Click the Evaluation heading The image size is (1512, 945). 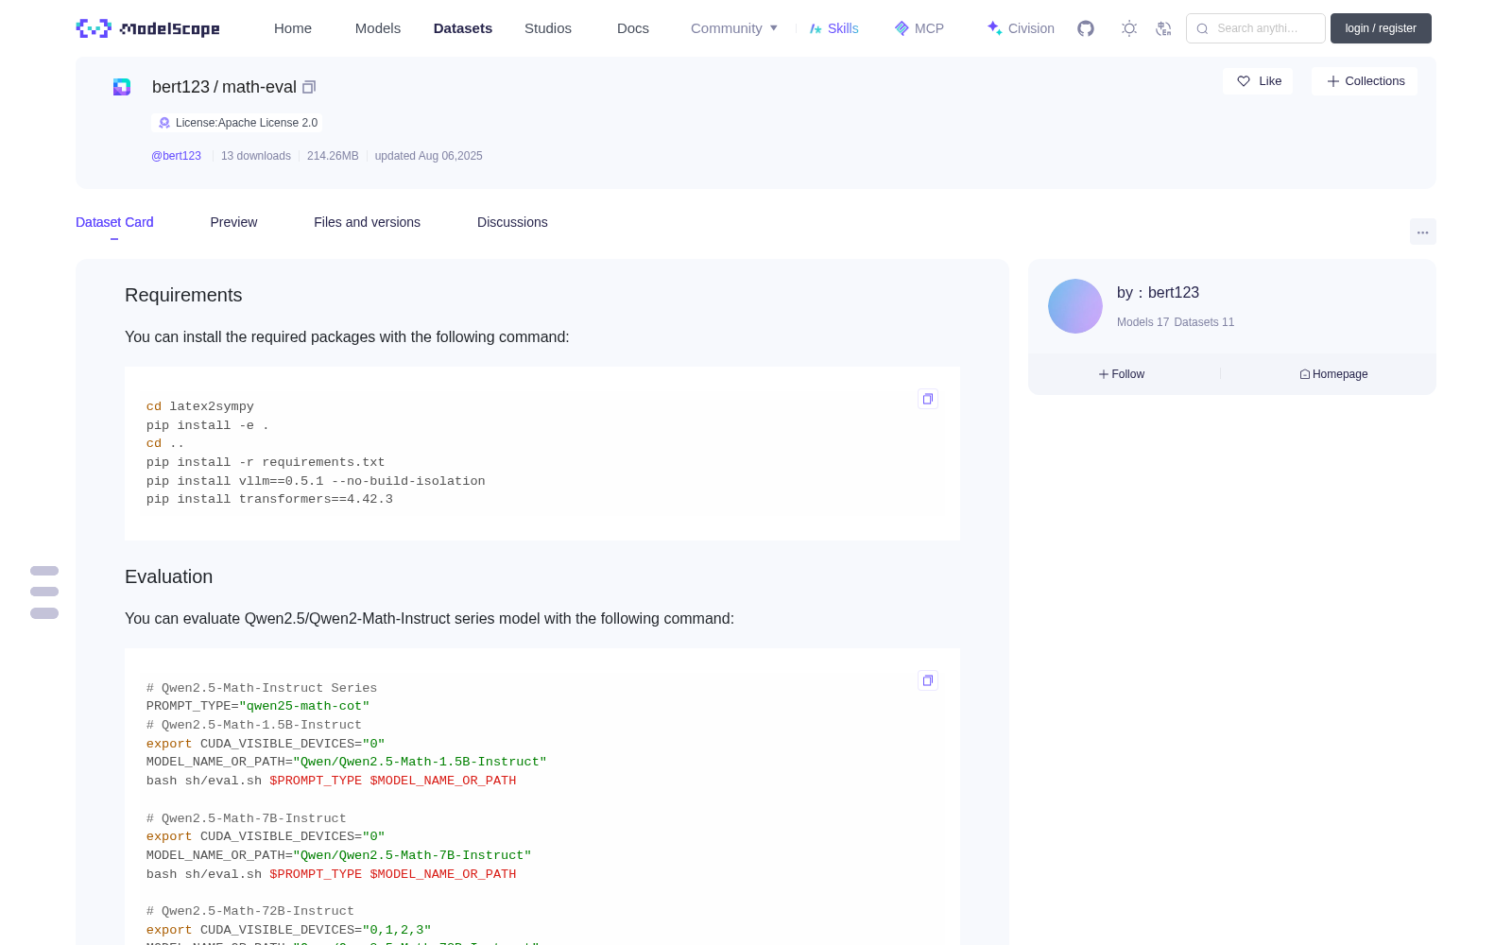tap(168, 576)
